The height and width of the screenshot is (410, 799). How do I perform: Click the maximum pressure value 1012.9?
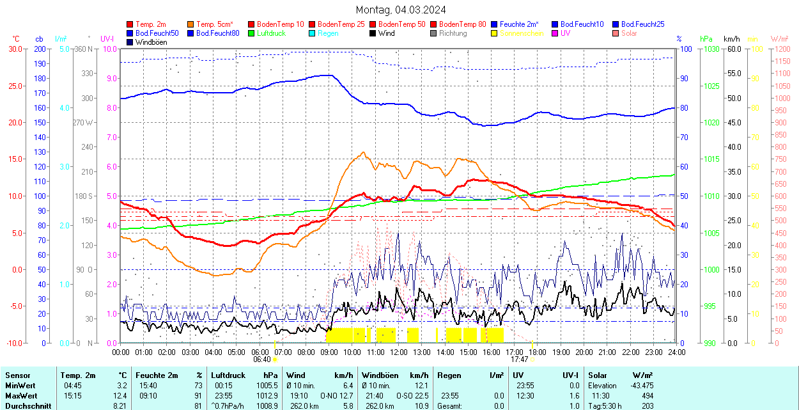267,396
